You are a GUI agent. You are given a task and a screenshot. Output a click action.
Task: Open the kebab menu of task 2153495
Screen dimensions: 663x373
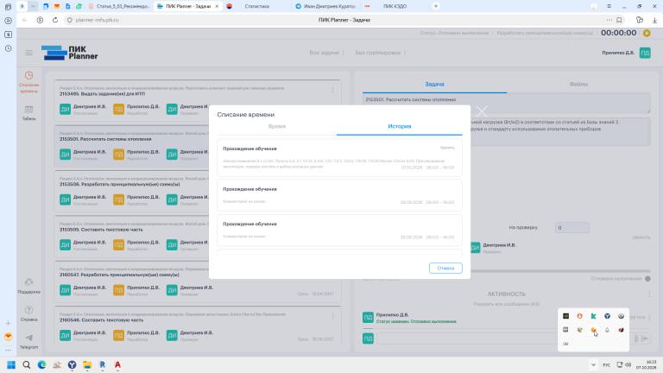(332, 91)
